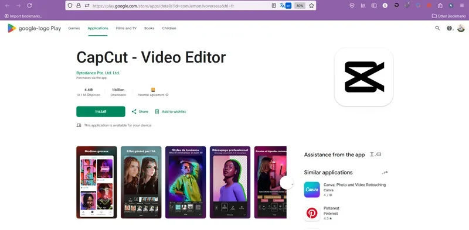Toggle browser sidebar icon
The image size is (469, 230).
(x=374, y=5)
